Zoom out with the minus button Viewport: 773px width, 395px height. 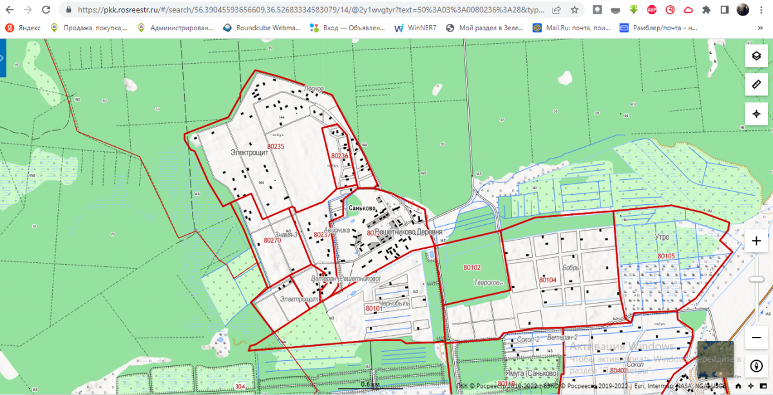(756, 338)
